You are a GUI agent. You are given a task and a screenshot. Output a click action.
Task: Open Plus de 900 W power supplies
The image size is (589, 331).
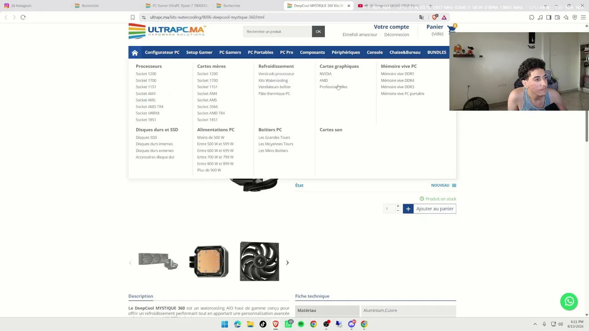coord(209,170)
